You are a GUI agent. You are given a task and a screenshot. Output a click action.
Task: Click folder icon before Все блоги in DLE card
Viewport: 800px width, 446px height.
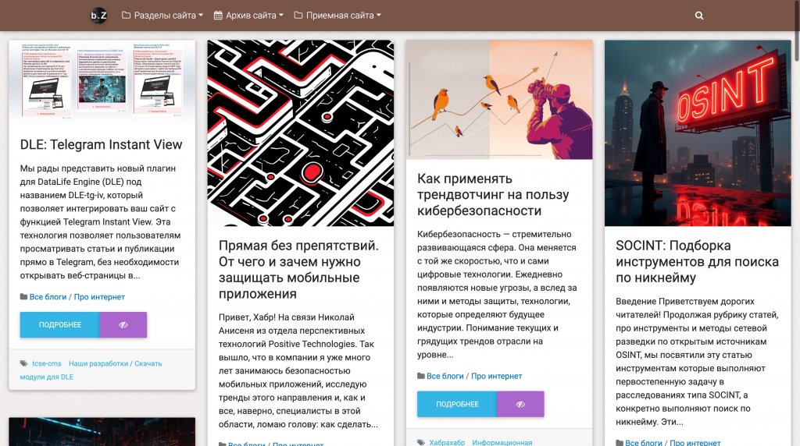(x=23, y=297)
